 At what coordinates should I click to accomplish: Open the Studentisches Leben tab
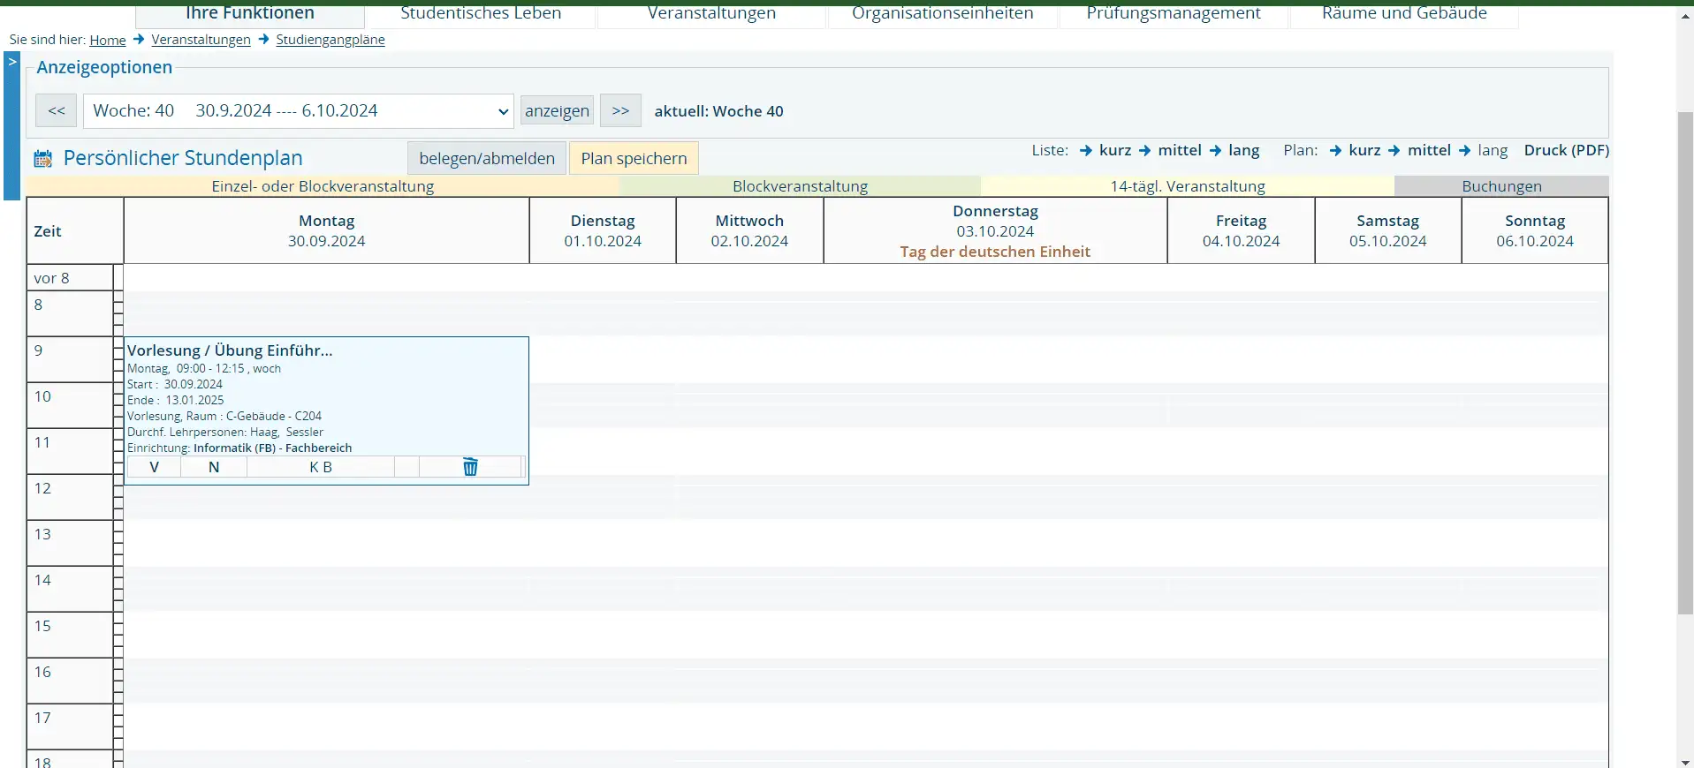[481, 13]
